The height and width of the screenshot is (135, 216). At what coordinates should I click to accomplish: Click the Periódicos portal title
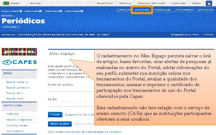(x=23, y=21)
